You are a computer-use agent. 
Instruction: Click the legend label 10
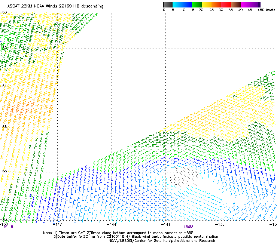183,10
